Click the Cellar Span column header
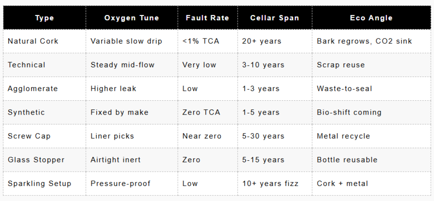Viewport: 434px width, 201px height. 274,18
